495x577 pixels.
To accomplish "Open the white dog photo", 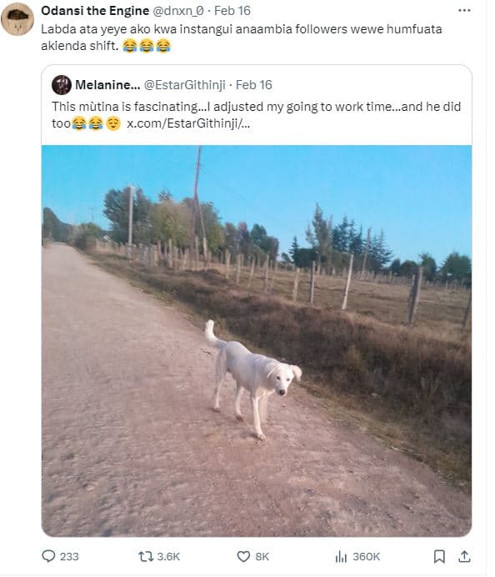I will tap(257, 341).
